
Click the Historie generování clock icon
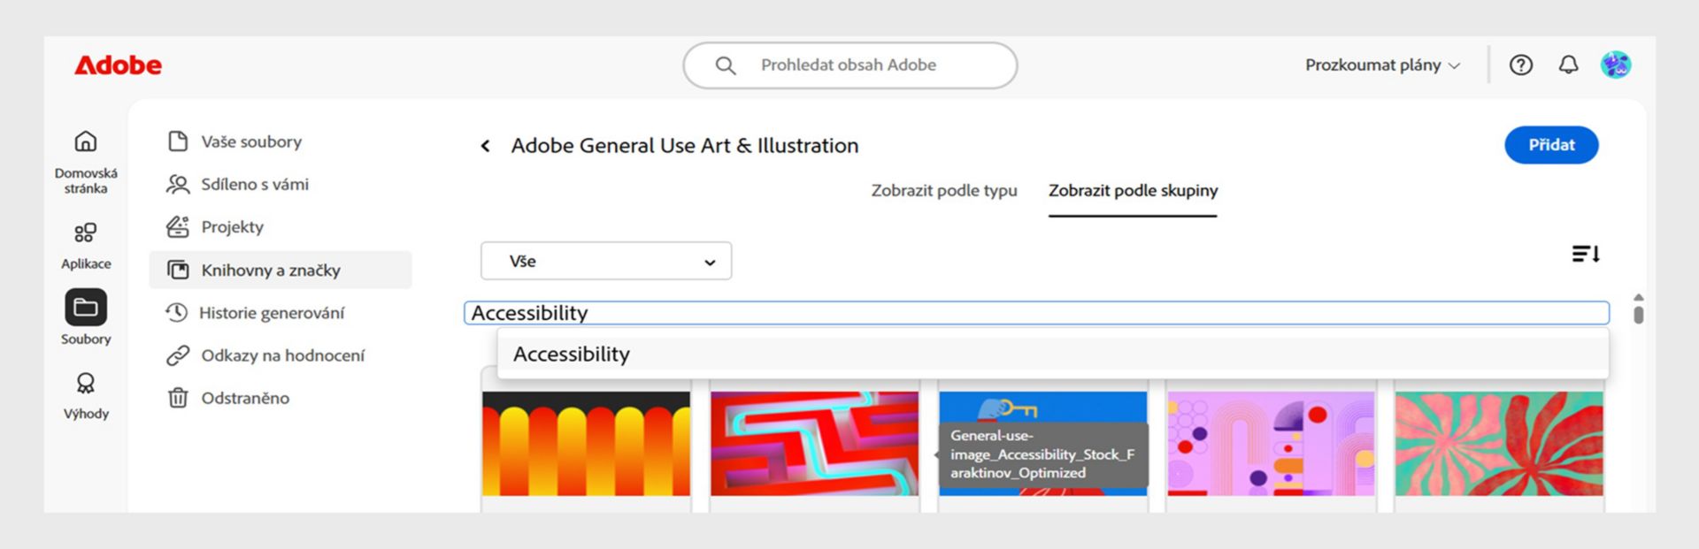click(177, 312)
